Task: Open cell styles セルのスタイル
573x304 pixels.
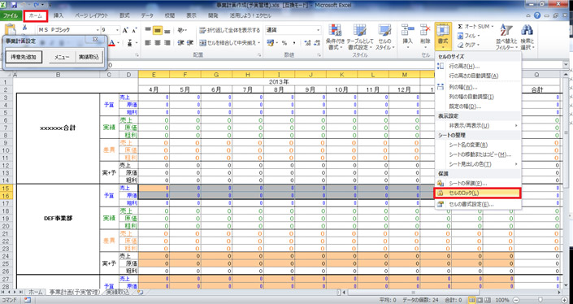Action: tap(384, 37)
